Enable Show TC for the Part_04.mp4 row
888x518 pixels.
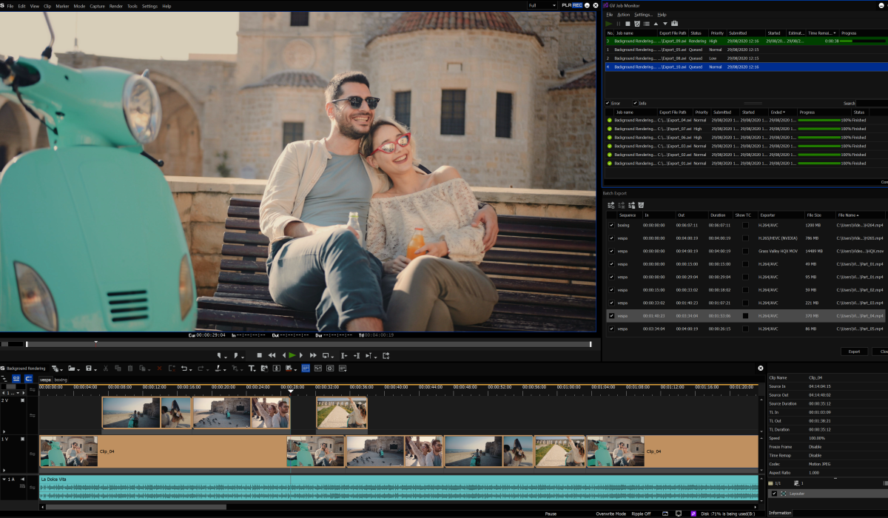pyautogui.click(x=745, y=316)
